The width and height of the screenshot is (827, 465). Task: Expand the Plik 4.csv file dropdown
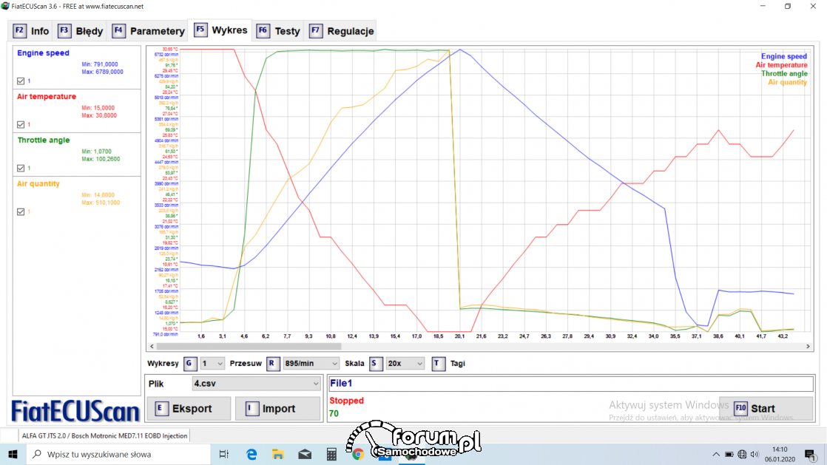coord(256,384)
